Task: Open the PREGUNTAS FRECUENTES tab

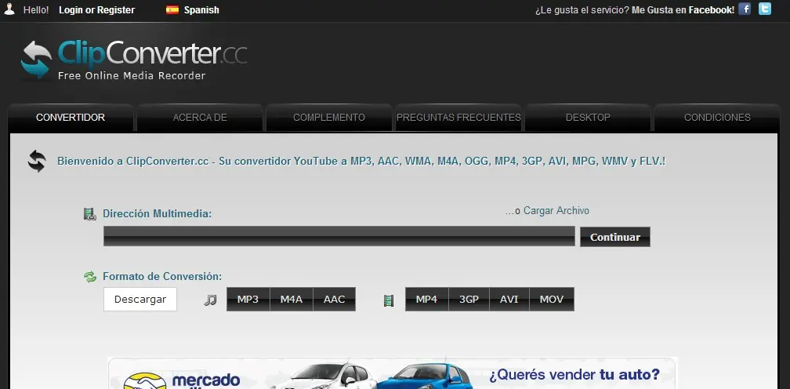Action: (x=458, y=118)
